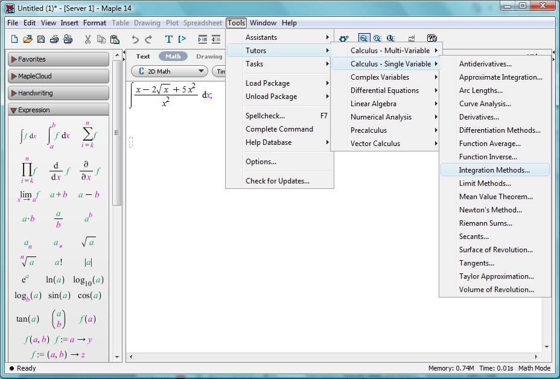
Task: Click the Save diskette icon
Action: click(41, 39)
